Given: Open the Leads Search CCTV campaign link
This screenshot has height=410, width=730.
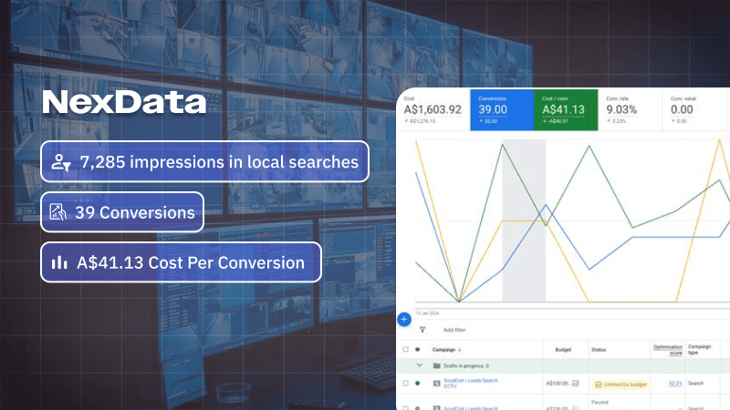Looking at the screenshot, I should (x=470, y=383).
